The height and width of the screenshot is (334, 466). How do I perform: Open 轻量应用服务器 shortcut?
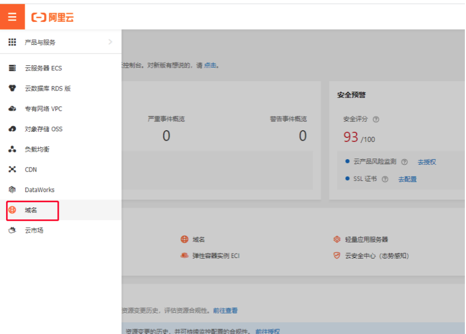click(x=366, y=240)
